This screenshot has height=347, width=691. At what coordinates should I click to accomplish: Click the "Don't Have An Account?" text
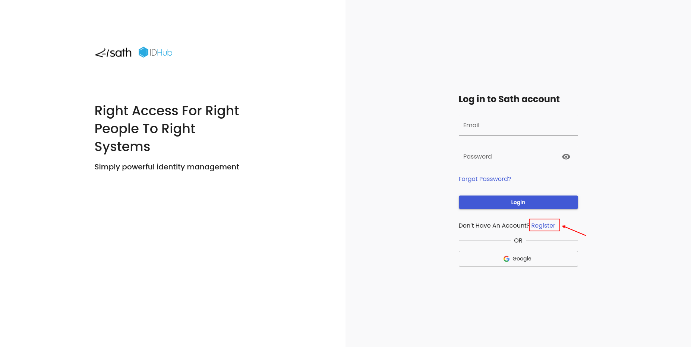pos(493,226)
